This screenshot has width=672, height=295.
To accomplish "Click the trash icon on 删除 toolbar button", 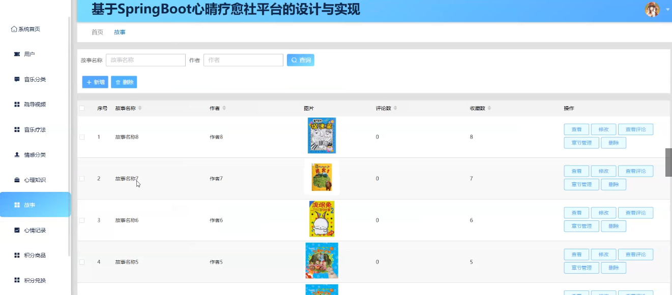I will click(x=118, y=82).
